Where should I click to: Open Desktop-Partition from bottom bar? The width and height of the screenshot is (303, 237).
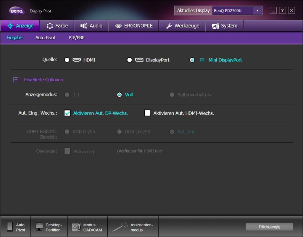tap(49, 227)
